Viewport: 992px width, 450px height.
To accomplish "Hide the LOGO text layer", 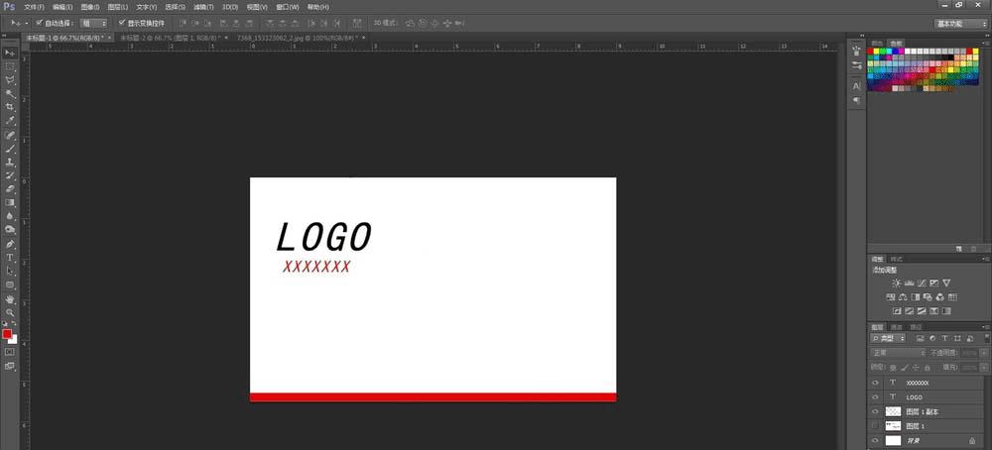I will (x=876, y=396).
